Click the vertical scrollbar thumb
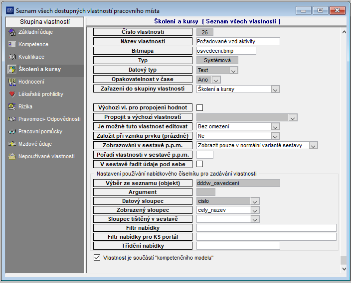Image resolution: width=351 pixels, height=283 pixels. [x=344, y=260]
